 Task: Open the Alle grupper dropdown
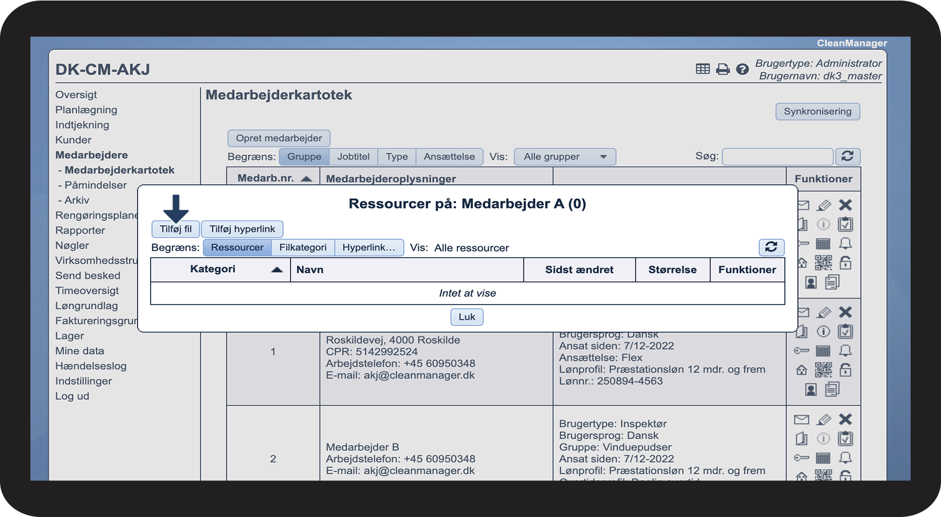coord(564,157)
